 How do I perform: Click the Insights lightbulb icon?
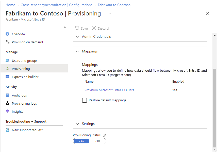tap(7, 111)
